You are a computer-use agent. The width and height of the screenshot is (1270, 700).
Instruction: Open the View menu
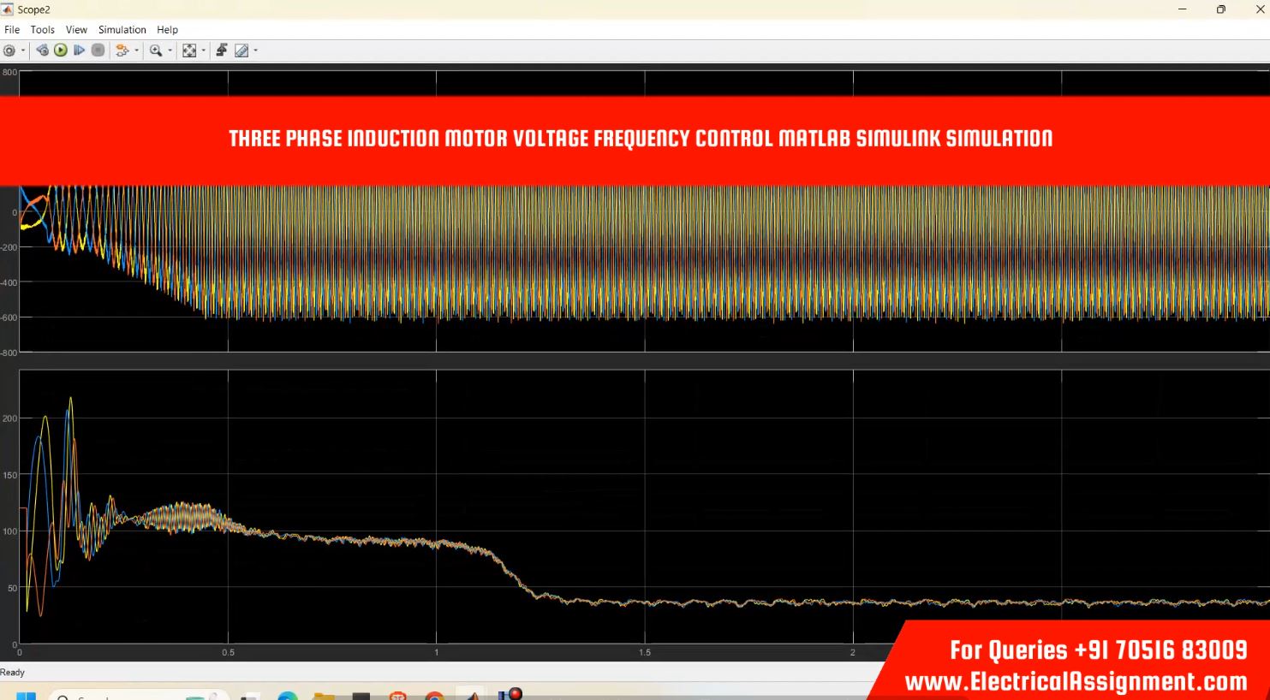coord(76,29)
